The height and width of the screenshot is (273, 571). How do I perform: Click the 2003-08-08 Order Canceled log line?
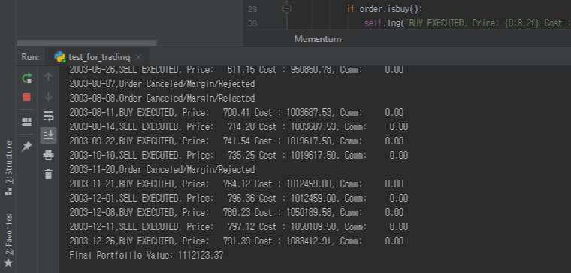tap(162, 99)
